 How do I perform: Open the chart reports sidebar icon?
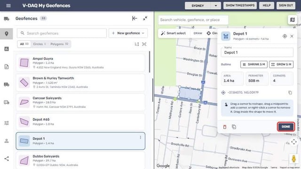(x=7, y=49)
